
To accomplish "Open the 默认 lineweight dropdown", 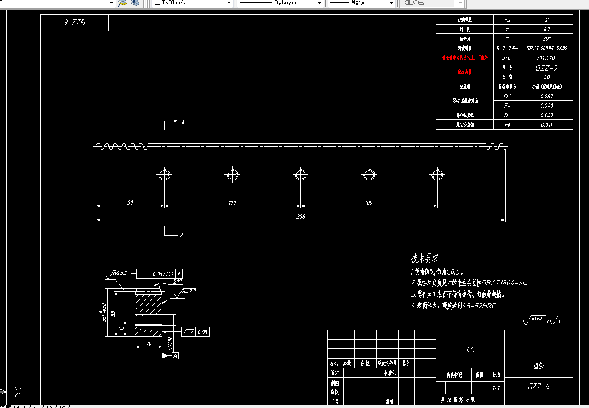I will (x=391, y=3).
